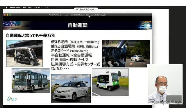Image resolution: width=186 pixels, height=108 pixels.
Task: Click the green fullscreen window button
Action: coord(10,15)
